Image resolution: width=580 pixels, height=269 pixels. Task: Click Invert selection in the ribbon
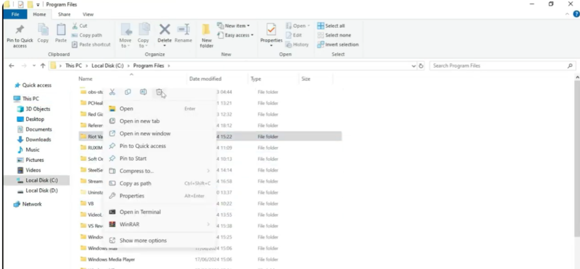coord(338,44)
